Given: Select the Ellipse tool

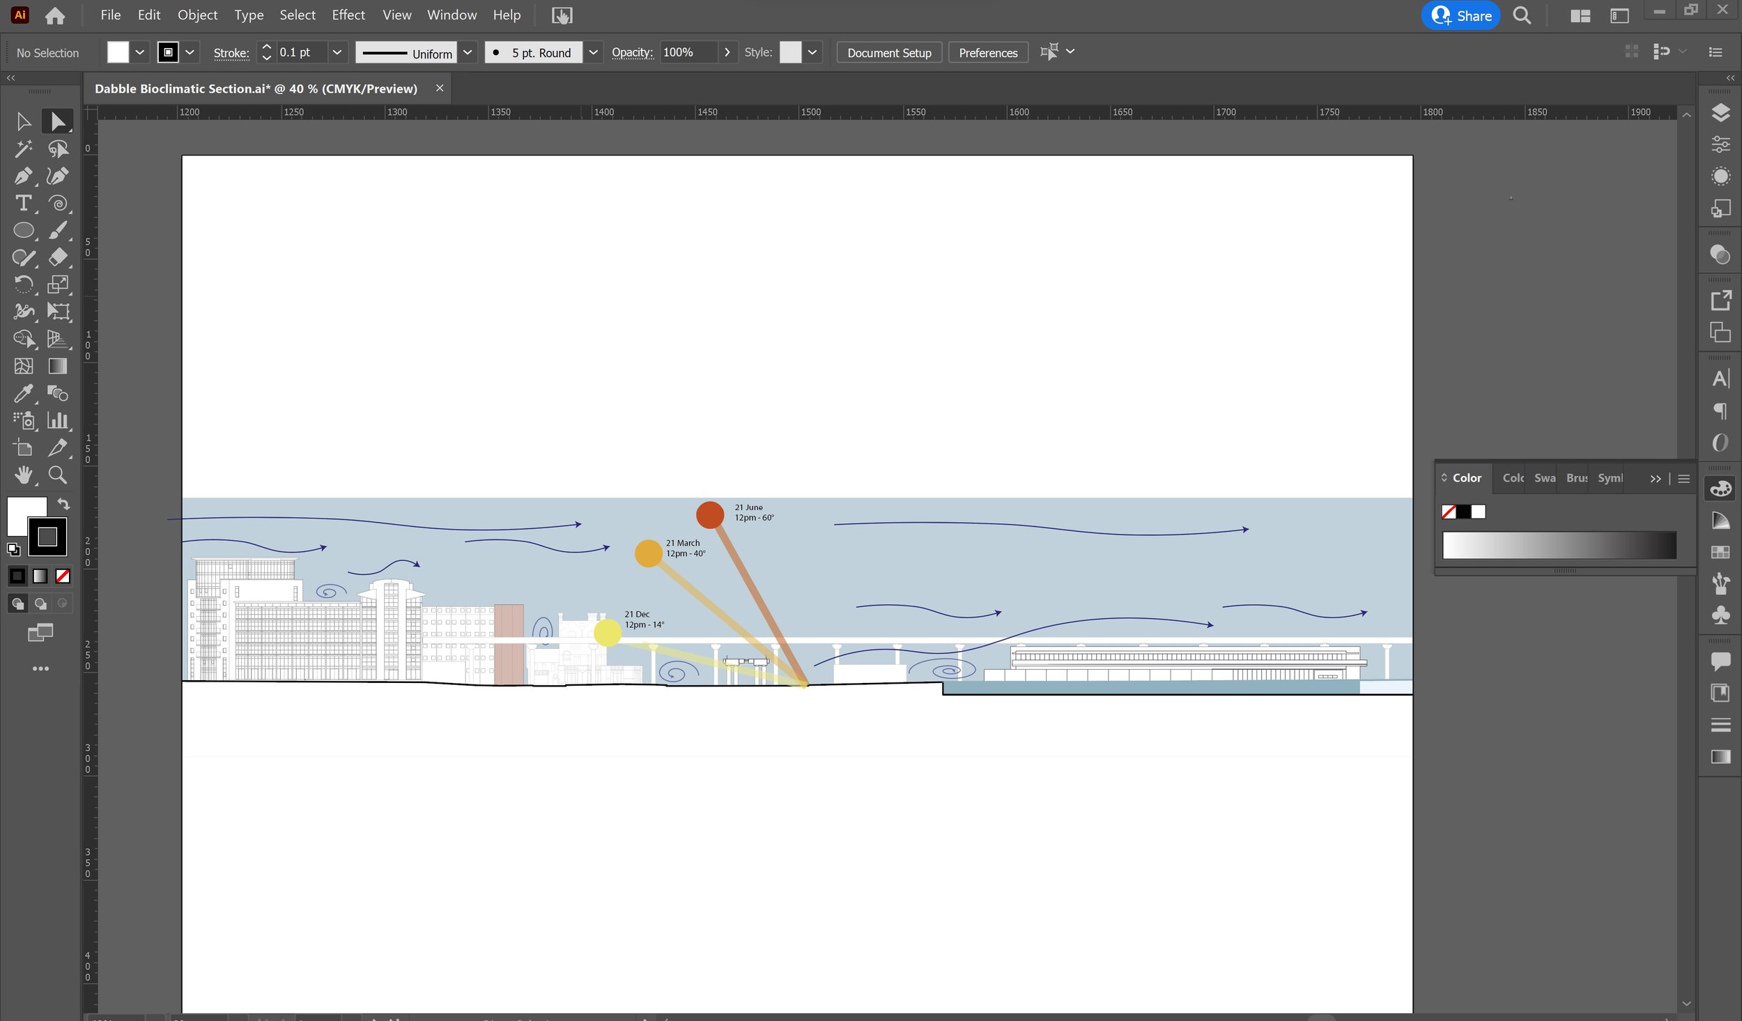Looking at the screenshot, I should coord(23,230).
